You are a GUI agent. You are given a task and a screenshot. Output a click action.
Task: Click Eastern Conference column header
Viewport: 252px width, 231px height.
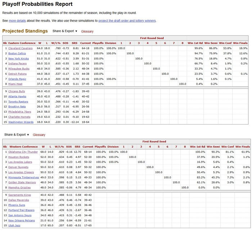pyautogui.click(x=22, y=43)
